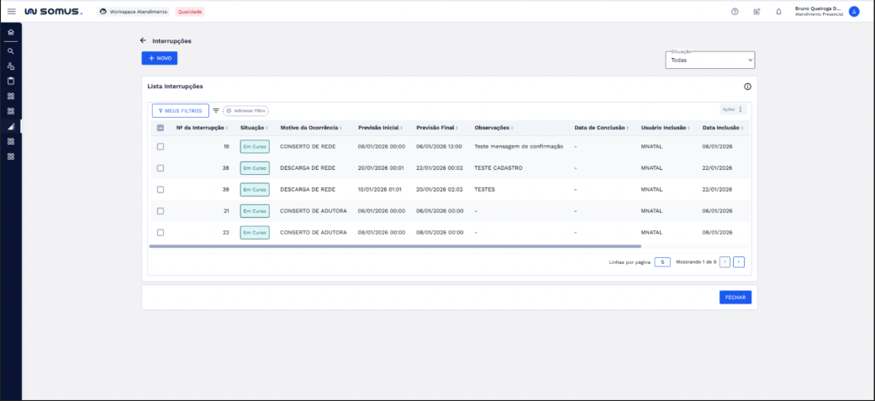This screenshot has height=401, width=875.
Task: Open the hamburger menu beside Somus logo
Action: (x=12, y=12)
